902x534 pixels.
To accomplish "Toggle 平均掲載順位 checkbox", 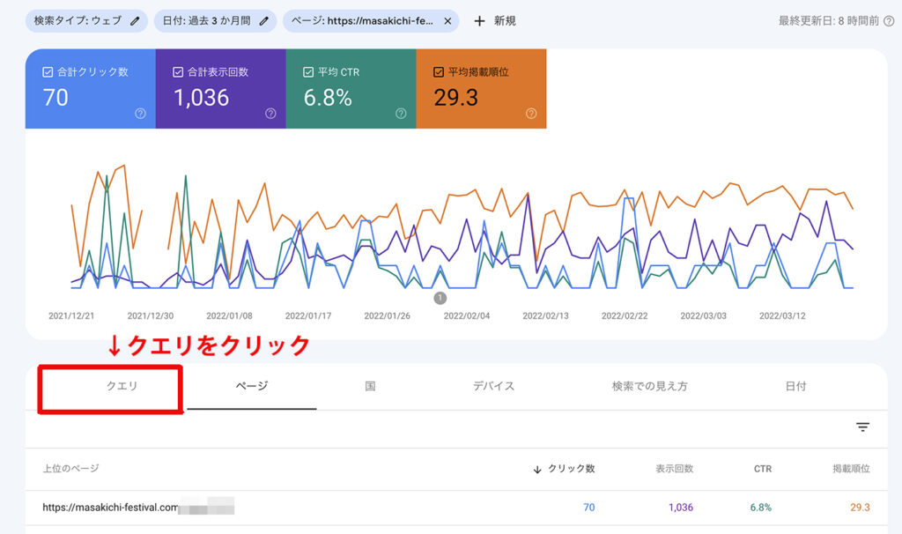I will [x=439, y=72].
